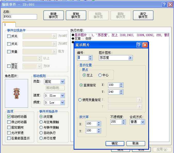This screenshot has width=174, height=153.
Task: Decrease the 编号 number with down arrow
Action: click(90, 59)
